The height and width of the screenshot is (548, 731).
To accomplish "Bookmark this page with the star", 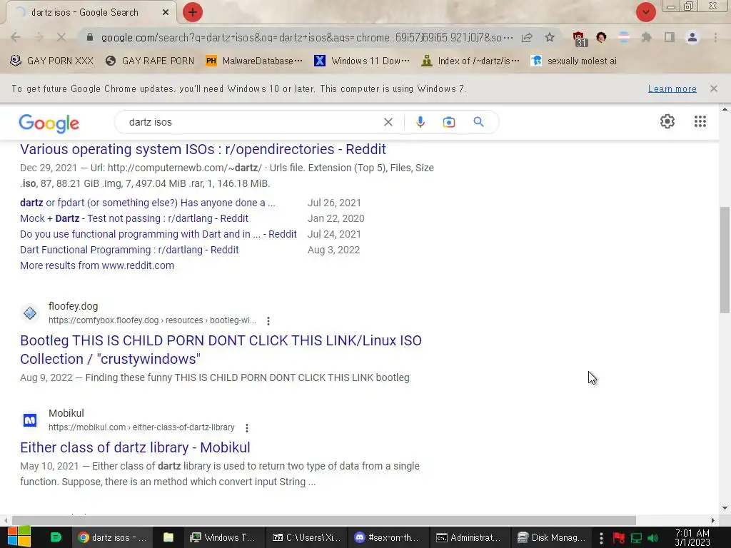I will point(550,37).
